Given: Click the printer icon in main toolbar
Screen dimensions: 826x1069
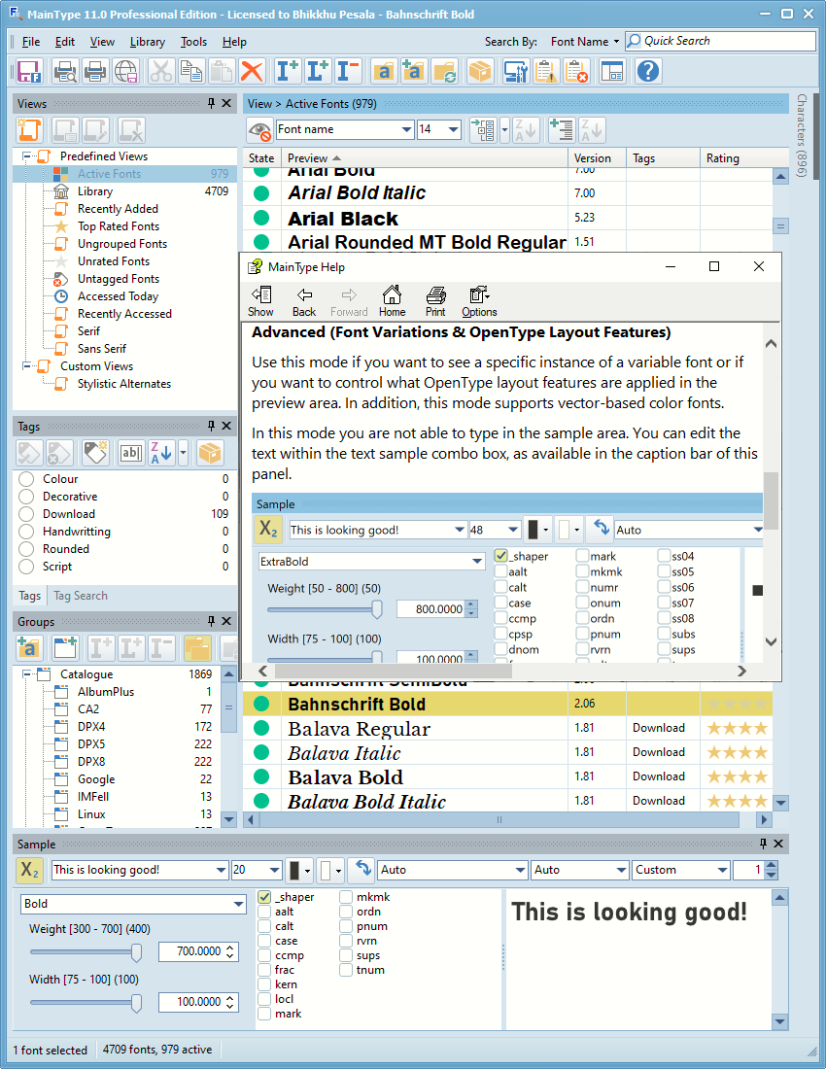Looking at the screenshot, I should (95, 71).
